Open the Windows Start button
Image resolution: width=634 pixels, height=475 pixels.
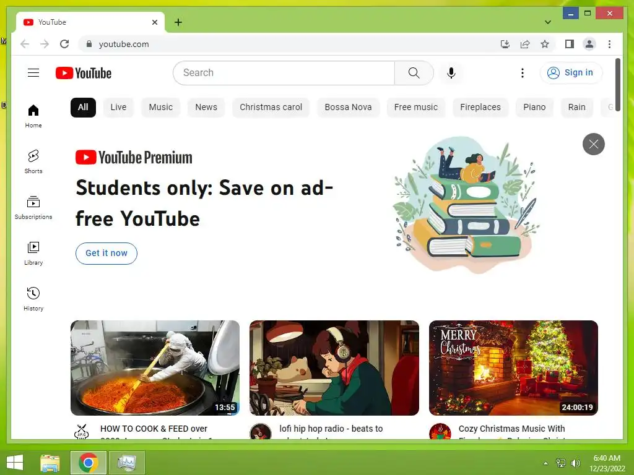(15, 463)
